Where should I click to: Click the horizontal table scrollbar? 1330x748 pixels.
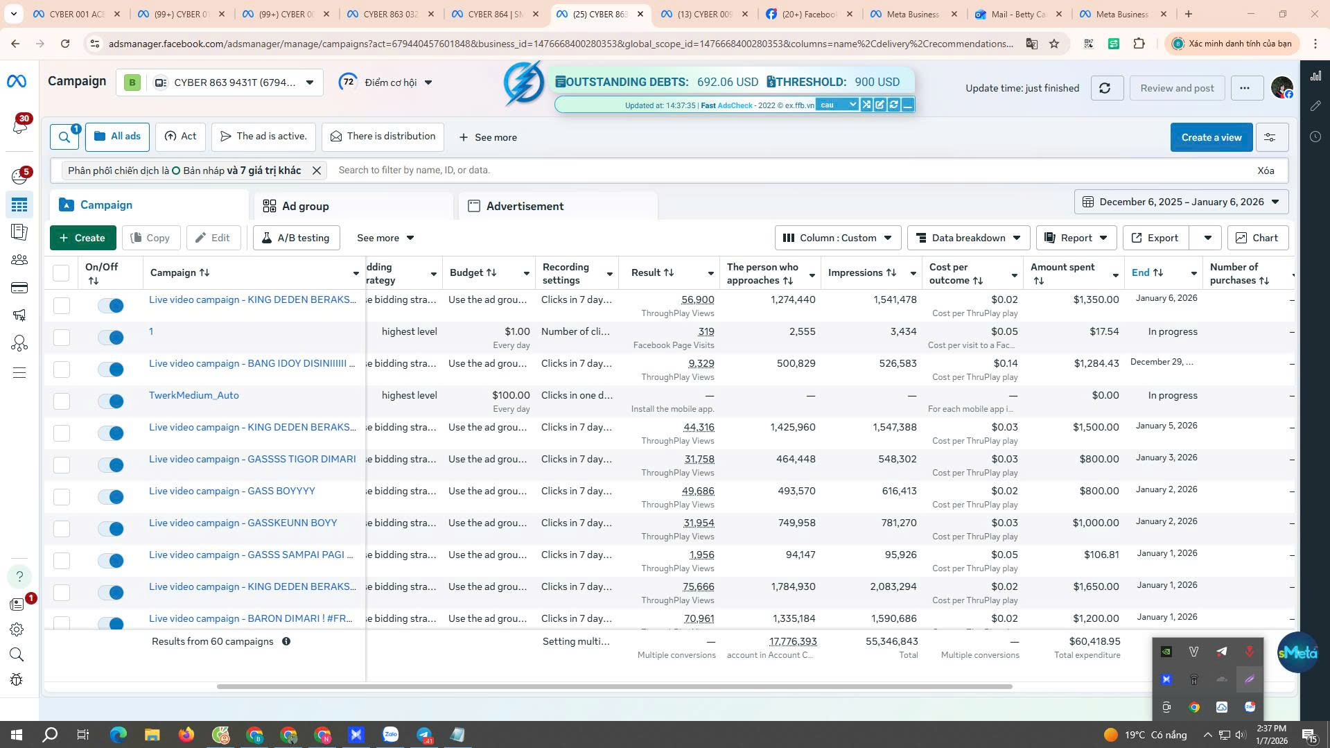pos(614,686)
